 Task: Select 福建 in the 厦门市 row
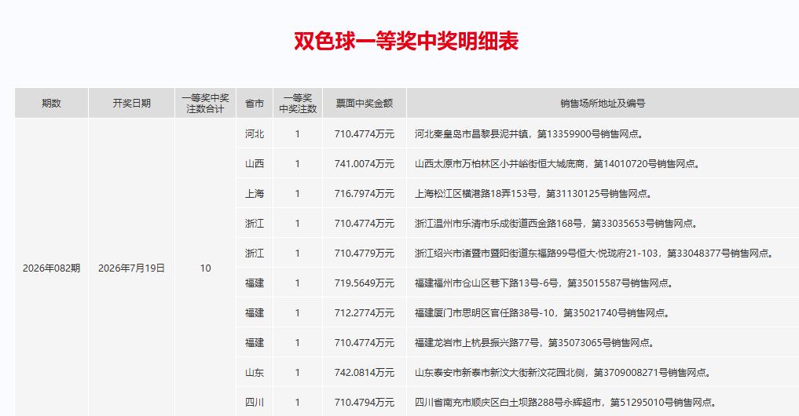tap(255, 312)
